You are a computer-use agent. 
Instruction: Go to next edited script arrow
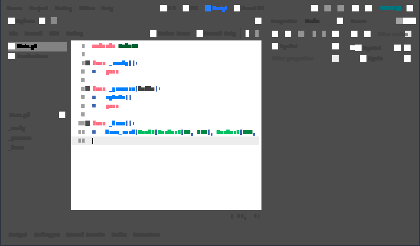pos(257,34)
